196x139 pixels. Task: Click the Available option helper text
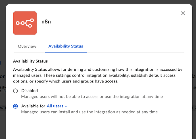[x=89, y=112]
